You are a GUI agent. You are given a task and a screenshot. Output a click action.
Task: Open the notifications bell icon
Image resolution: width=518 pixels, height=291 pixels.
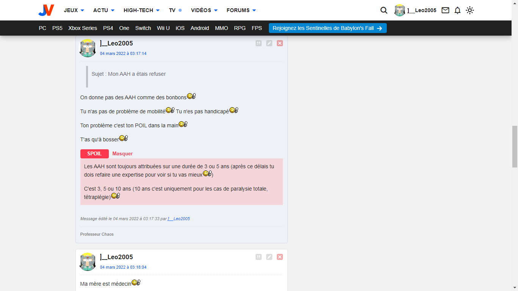point(457,10)
